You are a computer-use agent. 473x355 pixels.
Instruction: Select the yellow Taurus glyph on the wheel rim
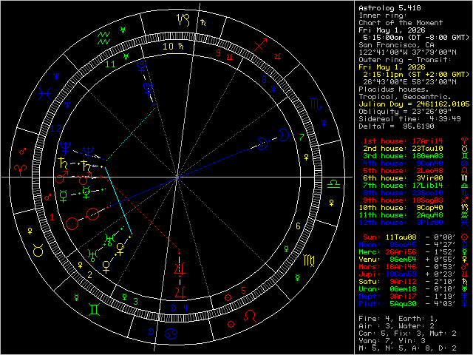38,251
